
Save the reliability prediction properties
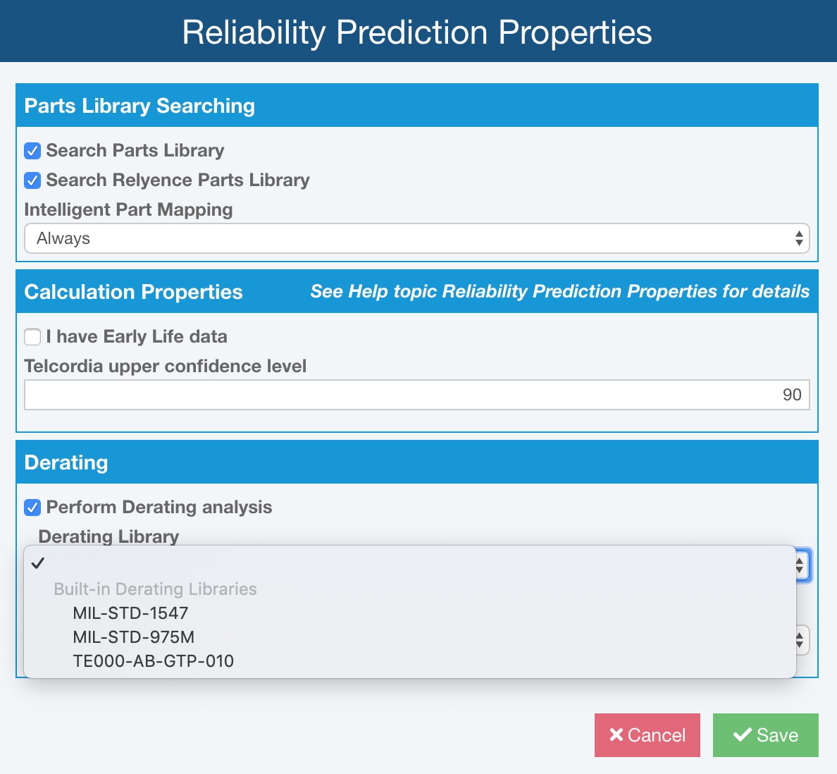tap(765, 735)
